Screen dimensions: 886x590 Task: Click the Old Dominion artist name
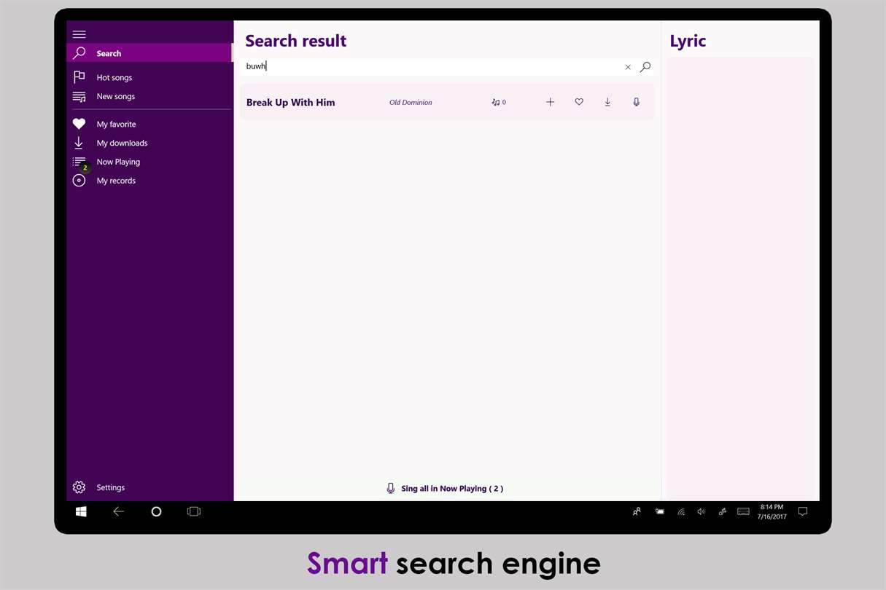click(411, 103)
